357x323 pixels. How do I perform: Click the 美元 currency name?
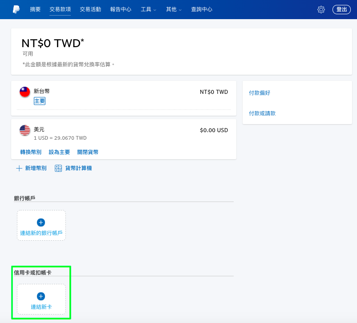39,129
